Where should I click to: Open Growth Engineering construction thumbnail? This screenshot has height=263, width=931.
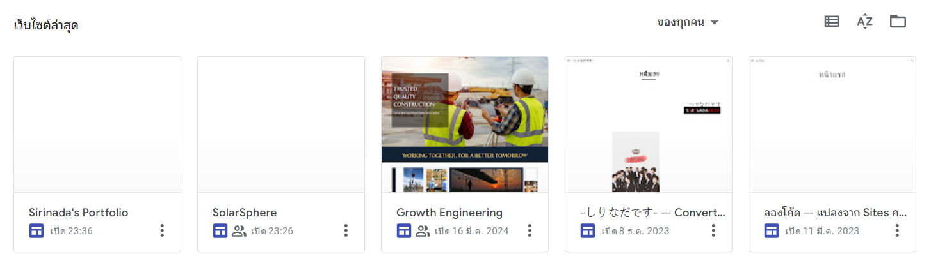pyautogui.click(x=465, y=124)
